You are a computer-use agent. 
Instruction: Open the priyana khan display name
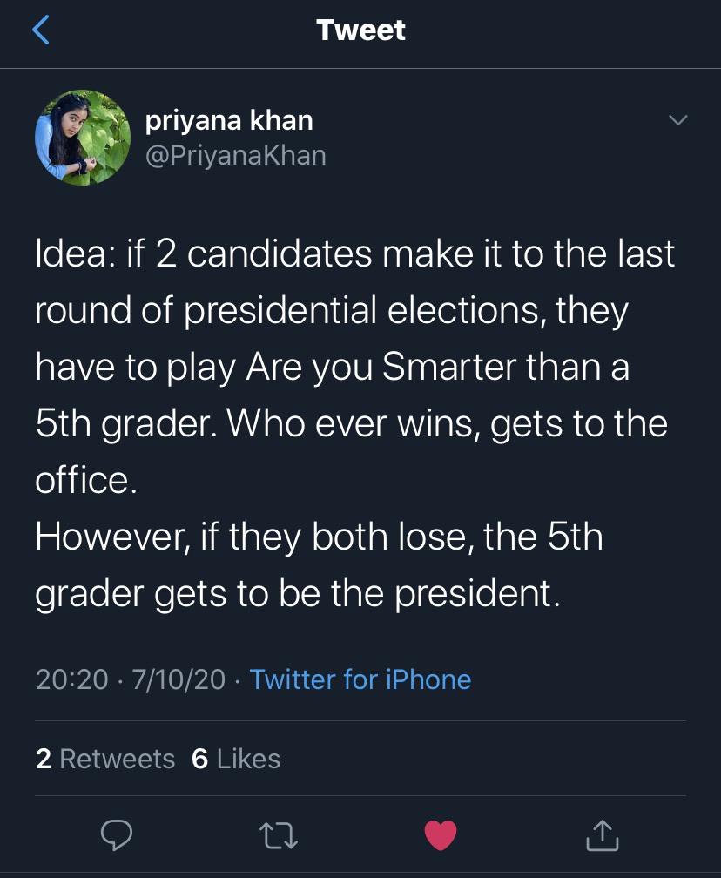229,120
